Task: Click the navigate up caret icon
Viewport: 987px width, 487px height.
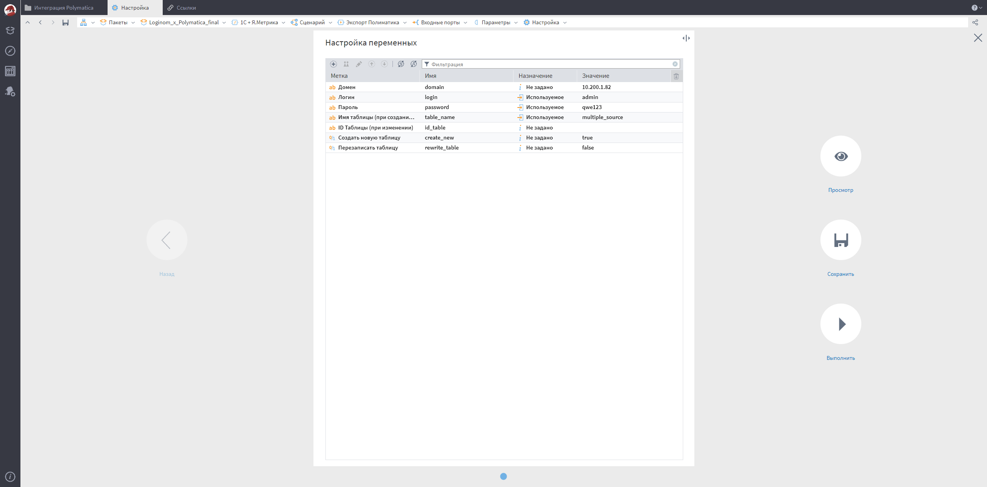Action: (28, 22)
